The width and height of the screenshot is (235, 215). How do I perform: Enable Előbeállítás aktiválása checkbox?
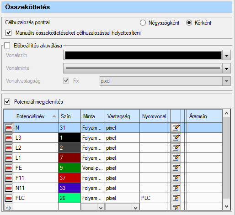7,45
